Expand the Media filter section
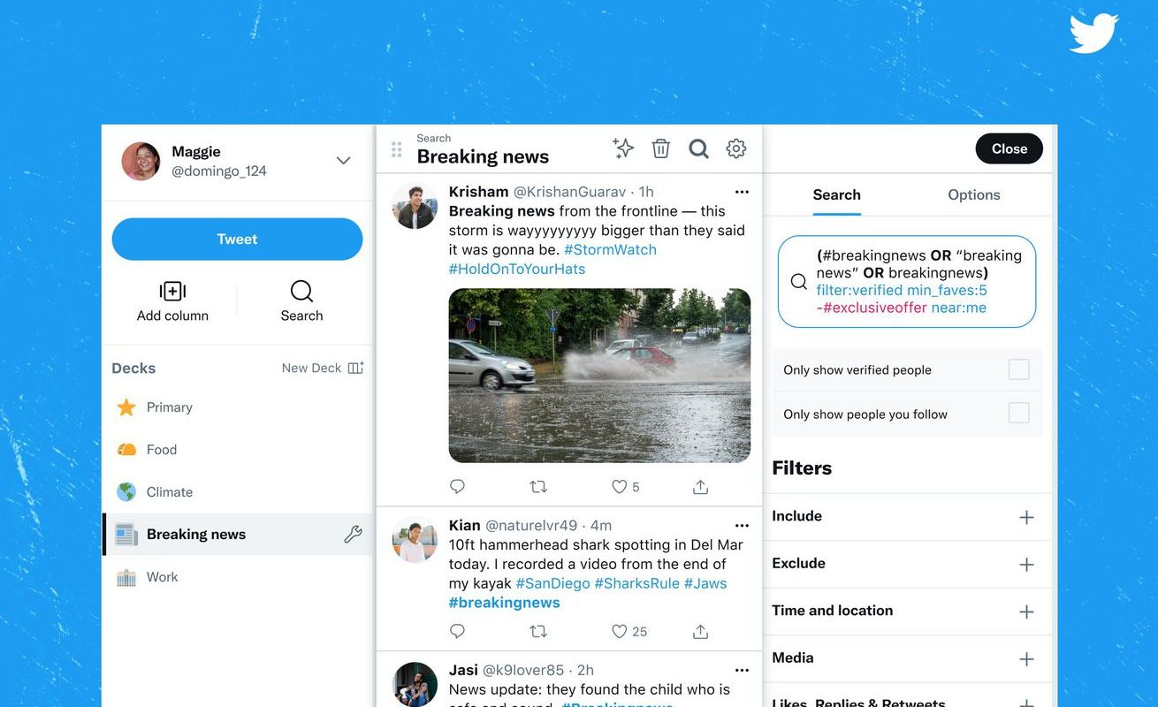 click(x=908, y=658)
